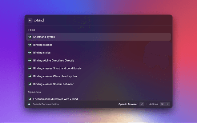The height and width of the screenshot is (123, 197).
Task: Click the Alpine extension icon in footer
Action: pos(29,104)
